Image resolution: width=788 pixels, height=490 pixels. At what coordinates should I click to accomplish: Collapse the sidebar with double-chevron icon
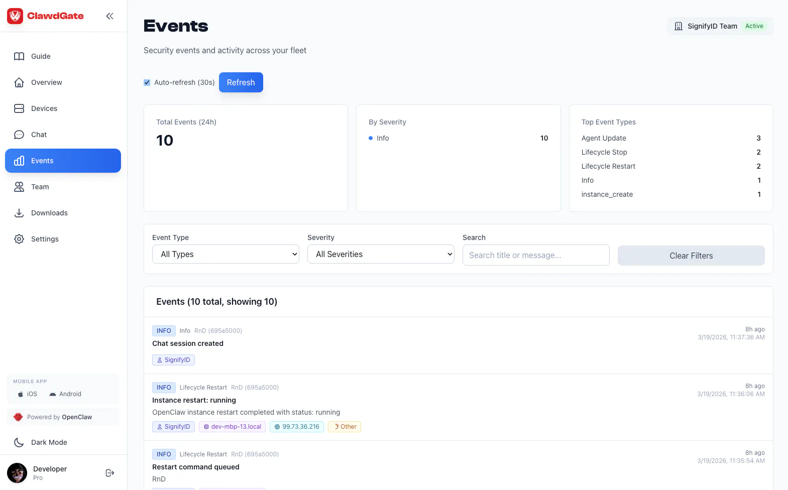[109, 16]
